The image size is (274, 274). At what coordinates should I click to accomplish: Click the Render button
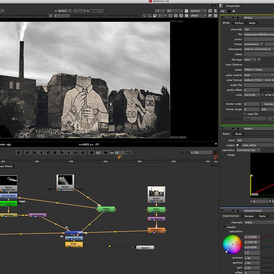pos(268,104)
